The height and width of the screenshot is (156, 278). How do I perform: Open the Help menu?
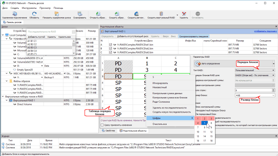(58, 8)
